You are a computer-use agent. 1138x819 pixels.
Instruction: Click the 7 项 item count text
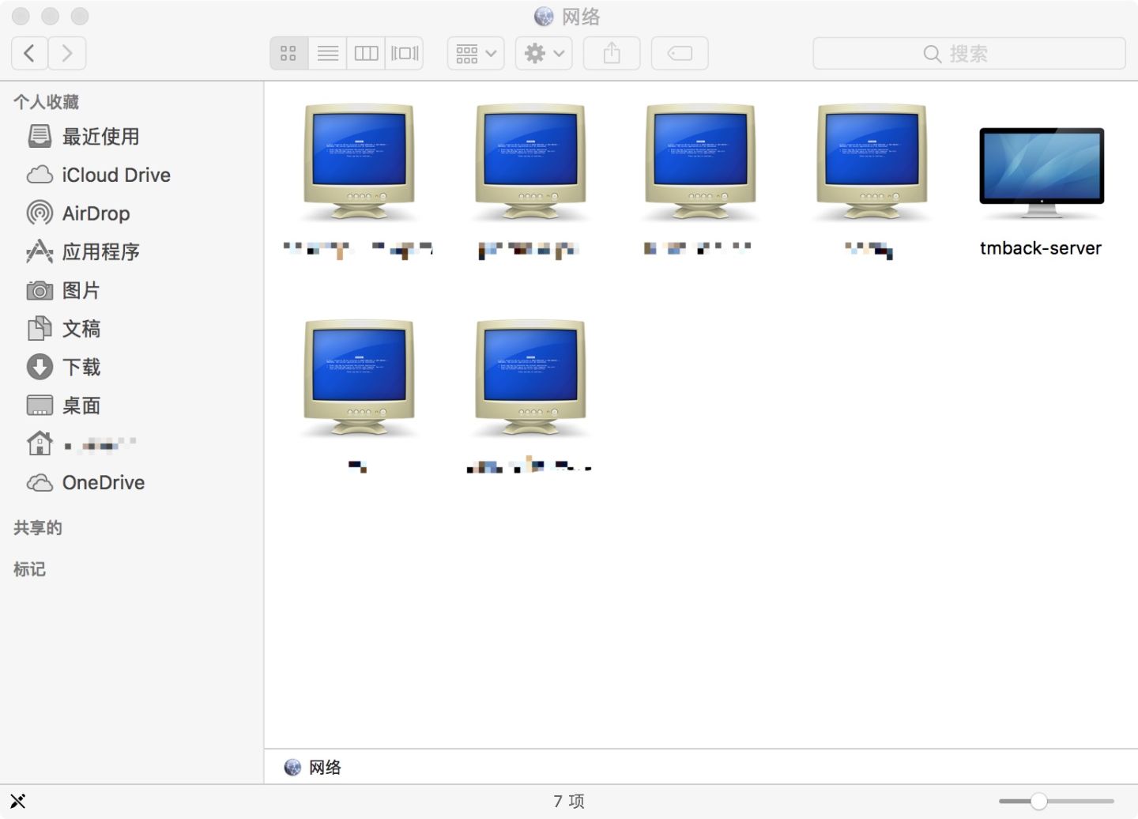click(x=569, y=802)
